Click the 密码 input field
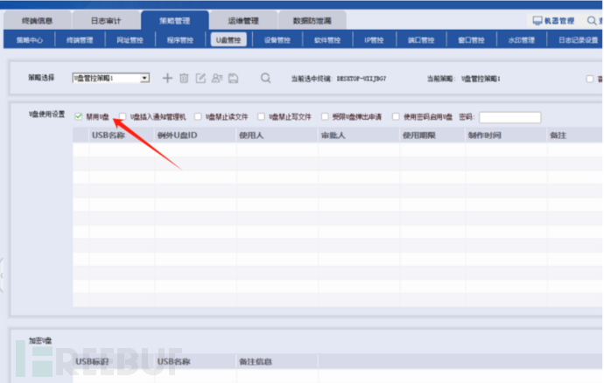 click(510, 117)
